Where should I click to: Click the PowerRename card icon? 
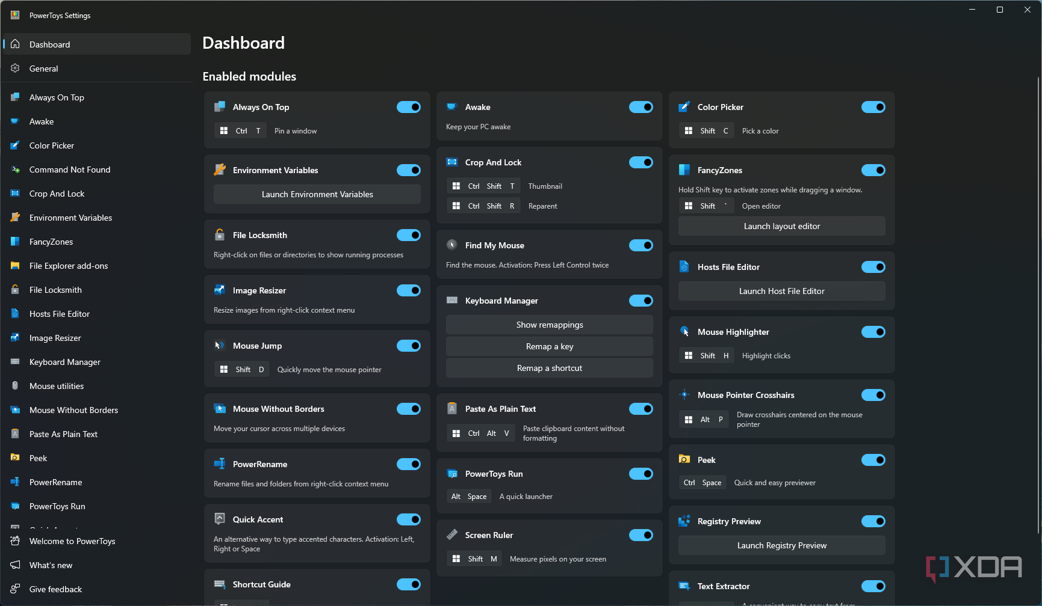(220, 464)
